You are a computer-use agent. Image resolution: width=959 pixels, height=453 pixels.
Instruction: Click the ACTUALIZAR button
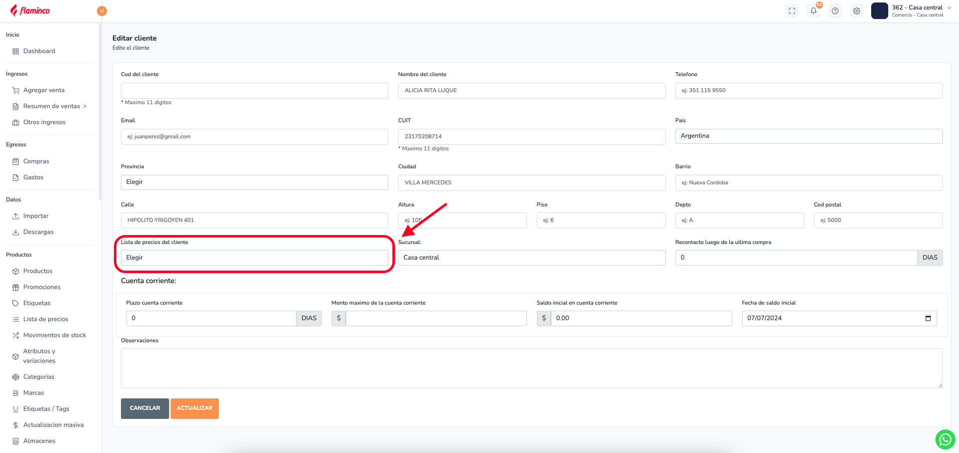194,408
